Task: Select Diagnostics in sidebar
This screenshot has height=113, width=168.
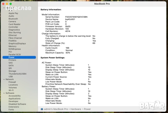Action: tap(14, 30)
